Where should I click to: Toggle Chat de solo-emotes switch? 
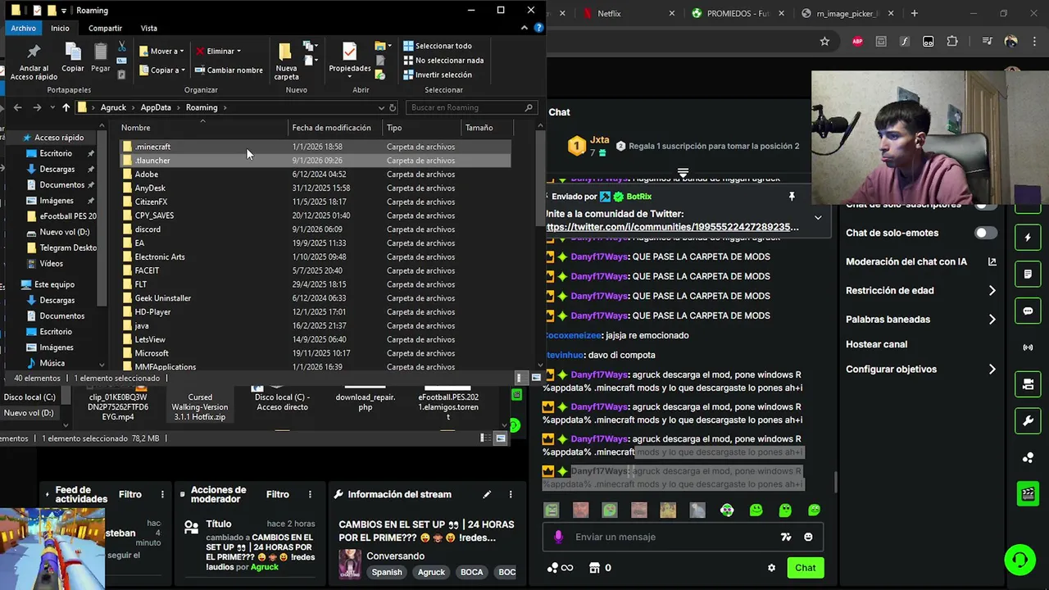pos(986,233)
